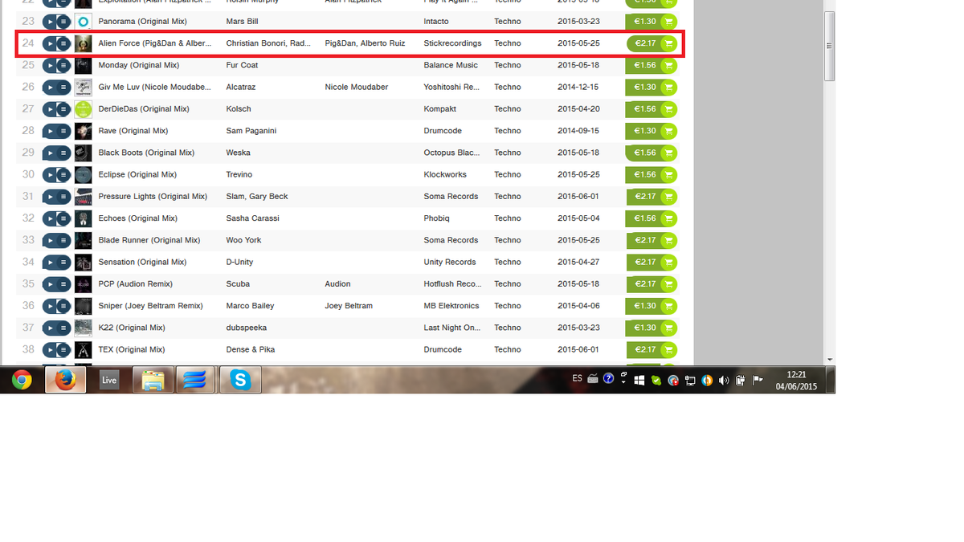This screenshot has height=542, width=964.
Task: Open remixer link Joey Beltram
Action: (x=349, y=306)
